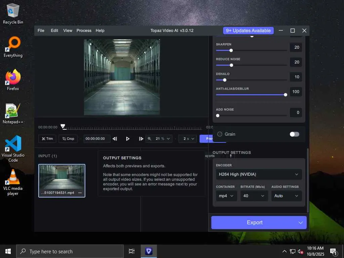Click the Export button
The image size is (344, 258).
click(254, 222)
